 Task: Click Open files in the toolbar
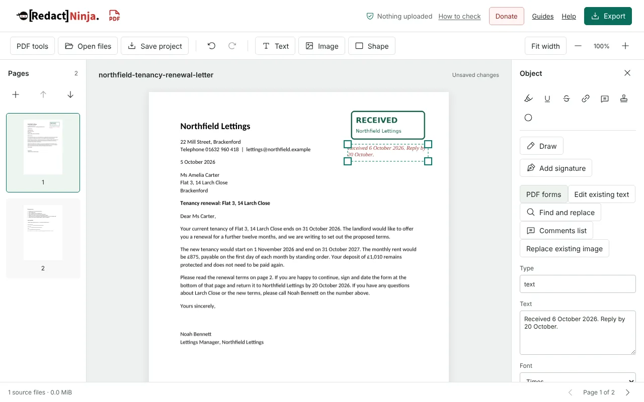[x=88, y=46]
